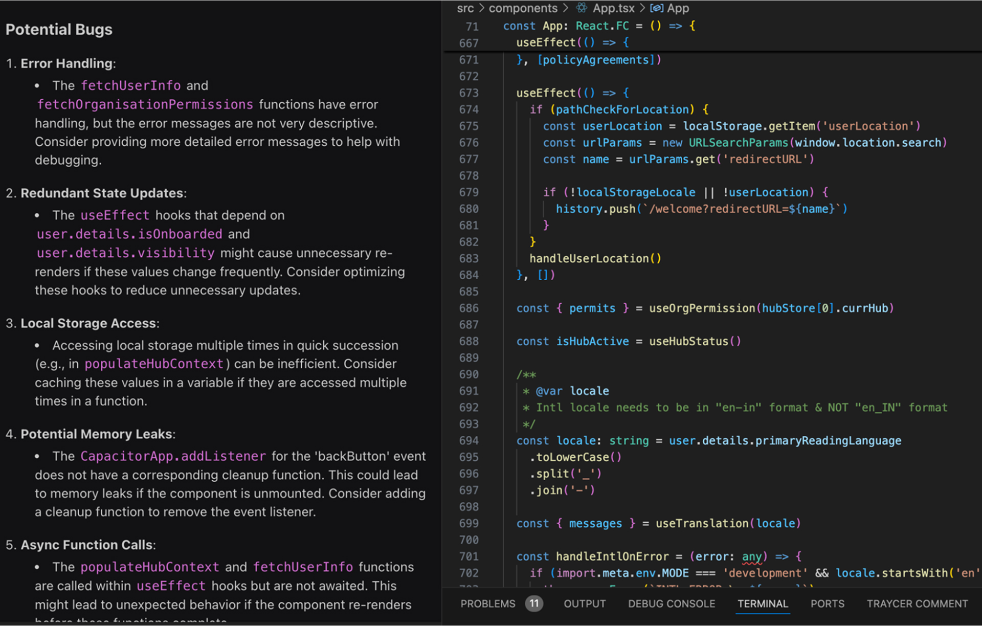Click the 'Error Handling' item heading
This screenshot has width=982, height=626.
click(66, 63)
